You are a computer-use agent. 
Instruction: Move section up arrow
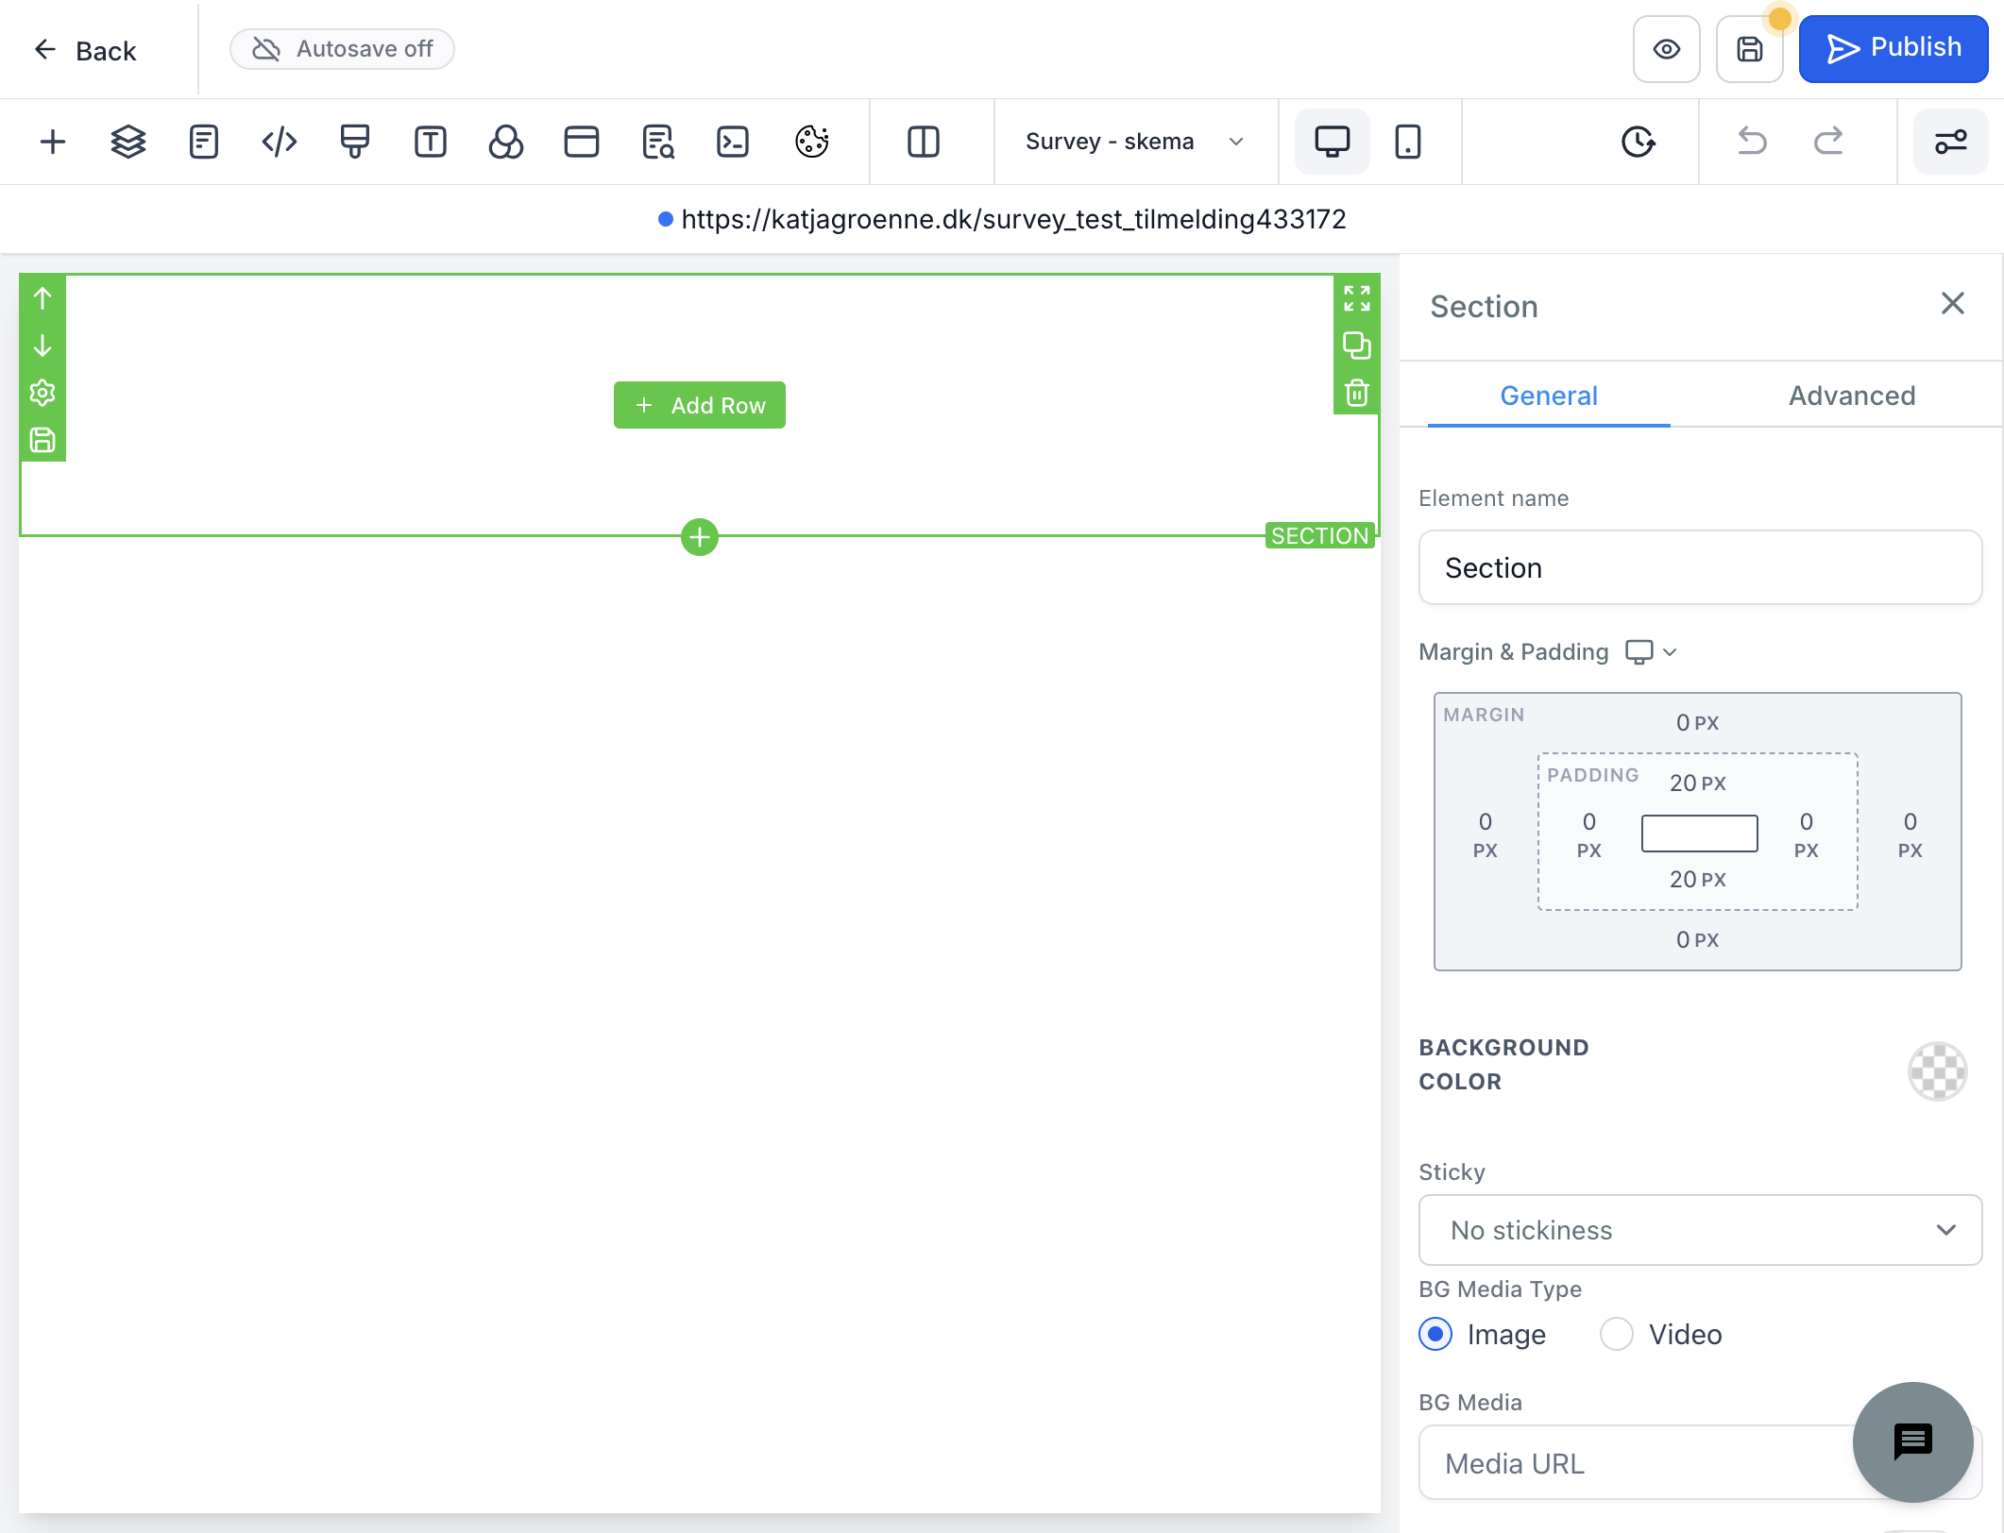(42, 298)
